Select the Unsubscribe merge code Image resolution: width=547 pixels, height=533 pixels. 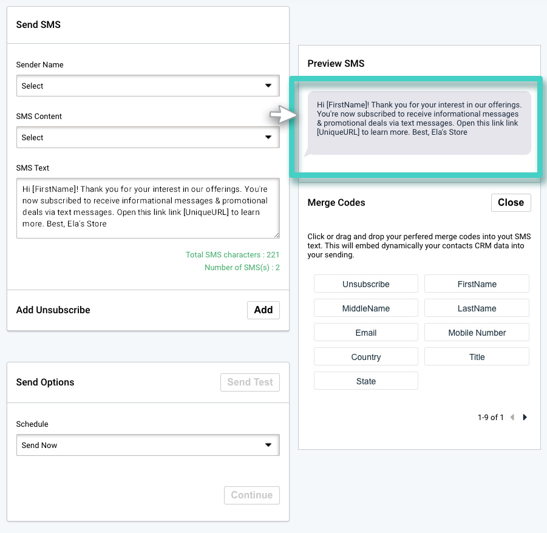pos(365,283)
